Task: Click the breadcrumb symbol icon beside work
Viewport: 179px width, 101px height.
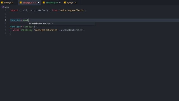Action: (x=3, y=7)
